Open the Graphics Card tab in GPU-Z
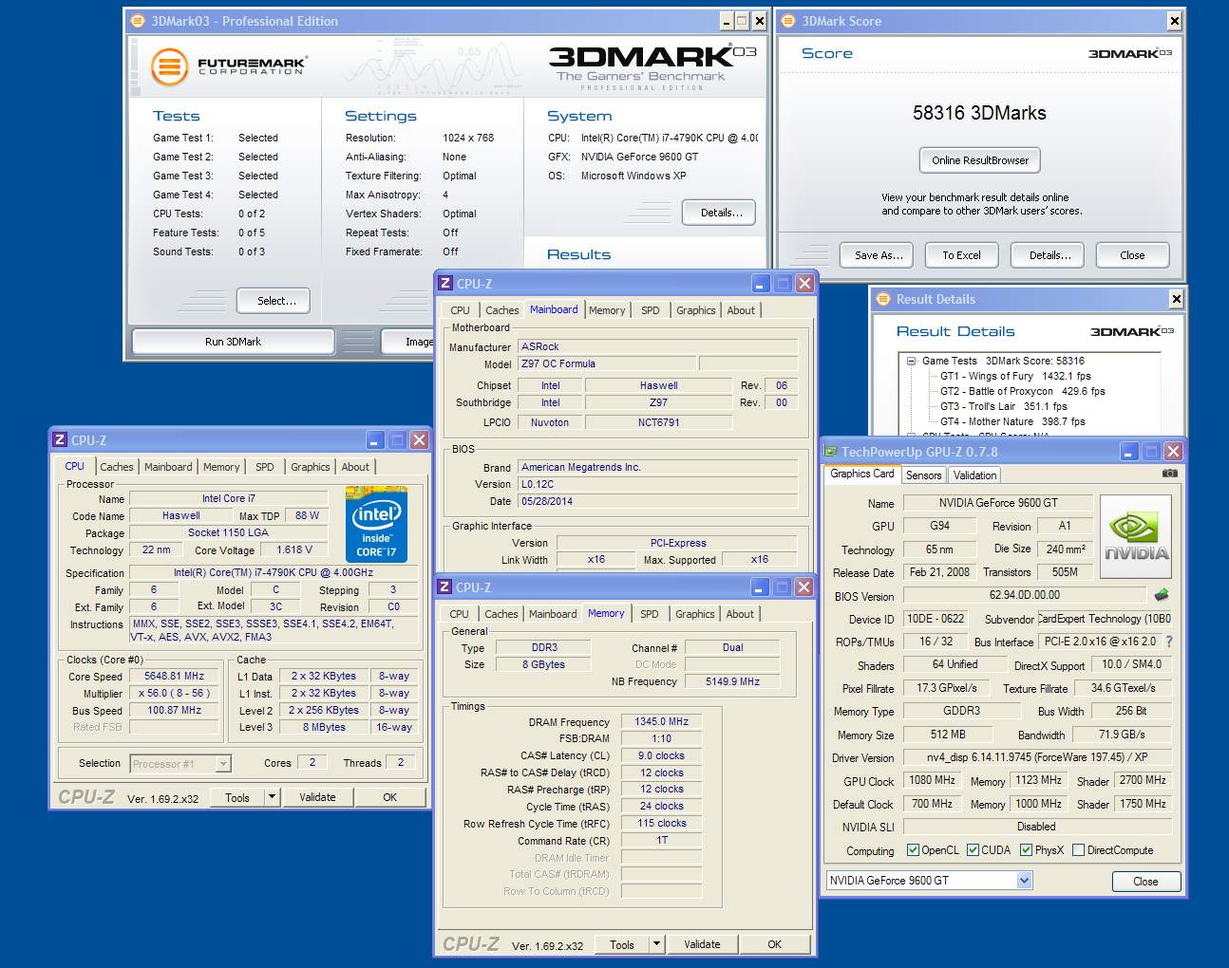This screenshot has width=1229, height=968. click(x=862, y=474)
